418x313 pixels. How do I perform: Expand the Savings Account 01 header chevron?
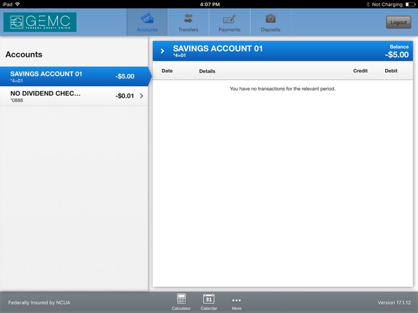162,51
